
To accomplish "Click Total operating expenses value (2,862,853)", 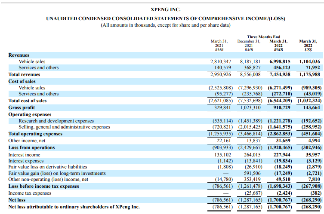I will pyautogui.click(x=280, y=134).
